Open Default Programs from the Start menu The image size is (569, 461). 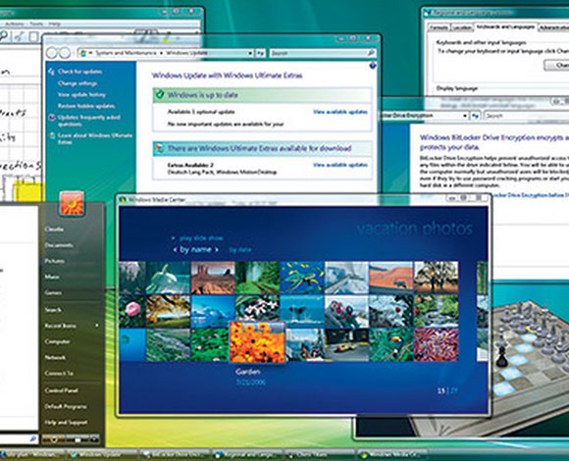pyautogui.click(x=66, y=406)
